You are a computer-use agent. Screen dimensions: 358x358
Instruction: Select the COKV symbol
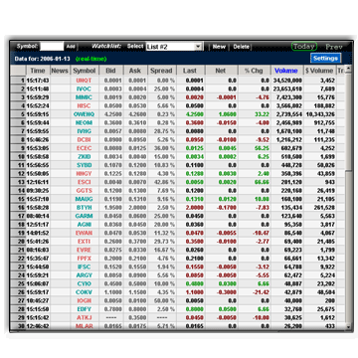(x=84, y=292)
